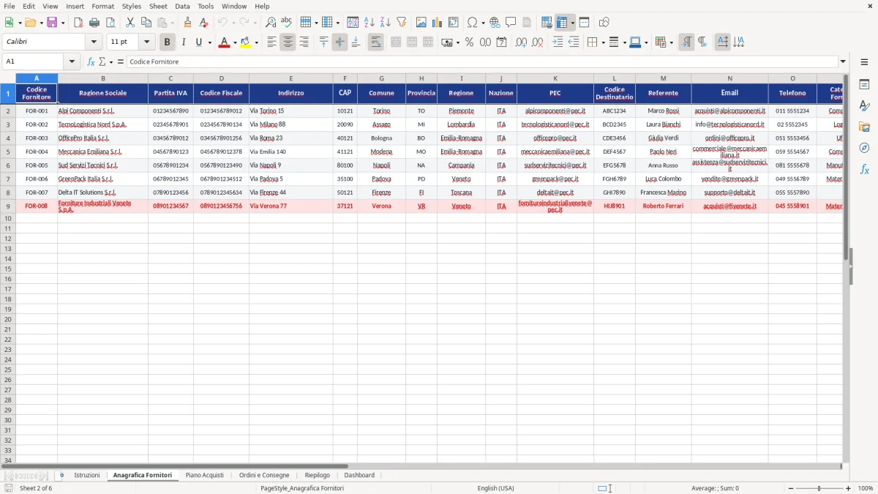Open the font name Calibri dropdown
The width and height of the screenshot is (878, 494).
tap(94, 42)
